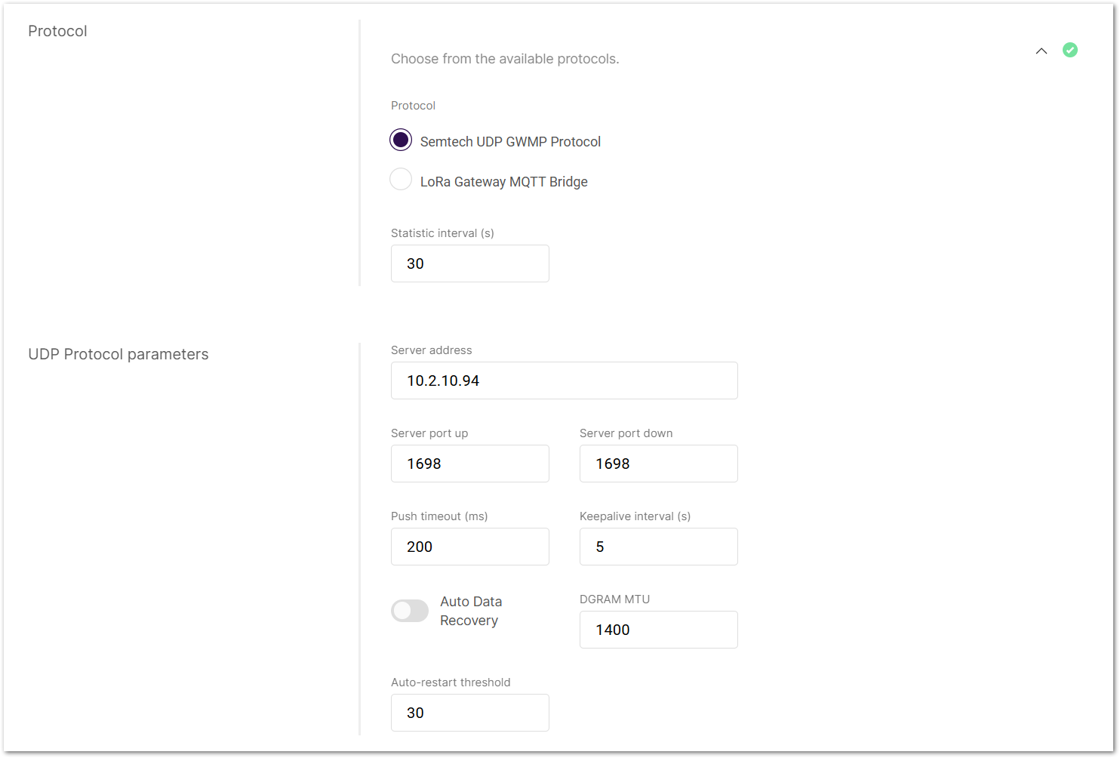Click the Semtech UDP GWMP Protocol label text
Screen dimensions: 1120x758
[x=510, y=142]
